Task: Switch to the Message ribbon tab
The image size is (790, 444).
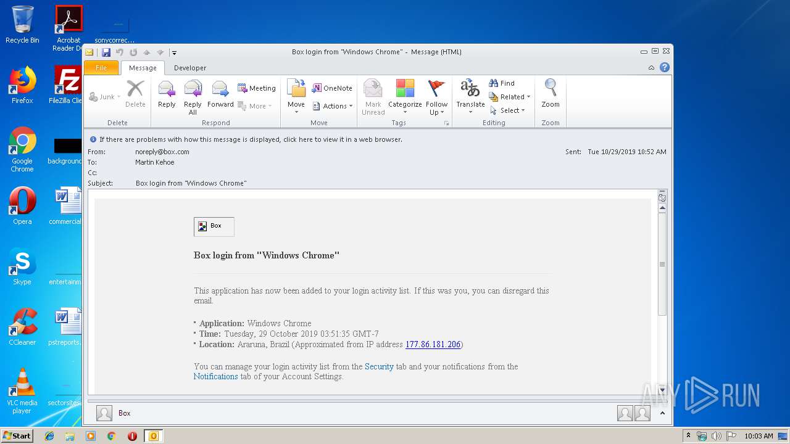Action: click(x=143, y=68)
